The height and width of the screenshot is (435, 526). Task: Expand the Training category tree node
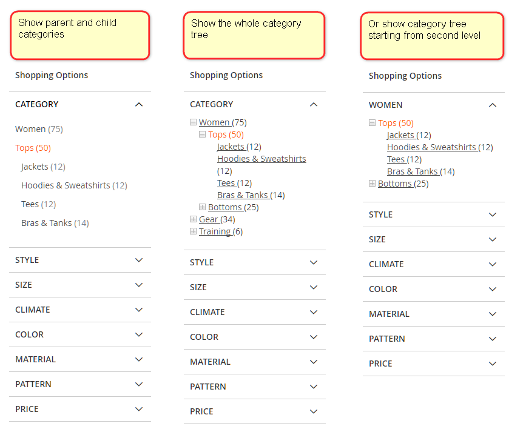[x=193, y=231]
